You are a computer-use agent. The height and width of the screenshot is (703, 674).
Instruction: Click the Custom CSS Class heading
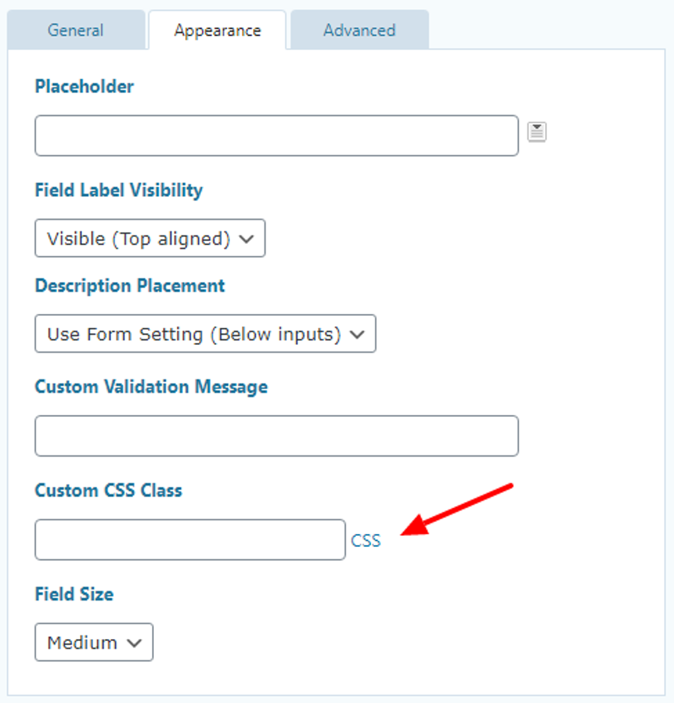click(x=108, y=490)
